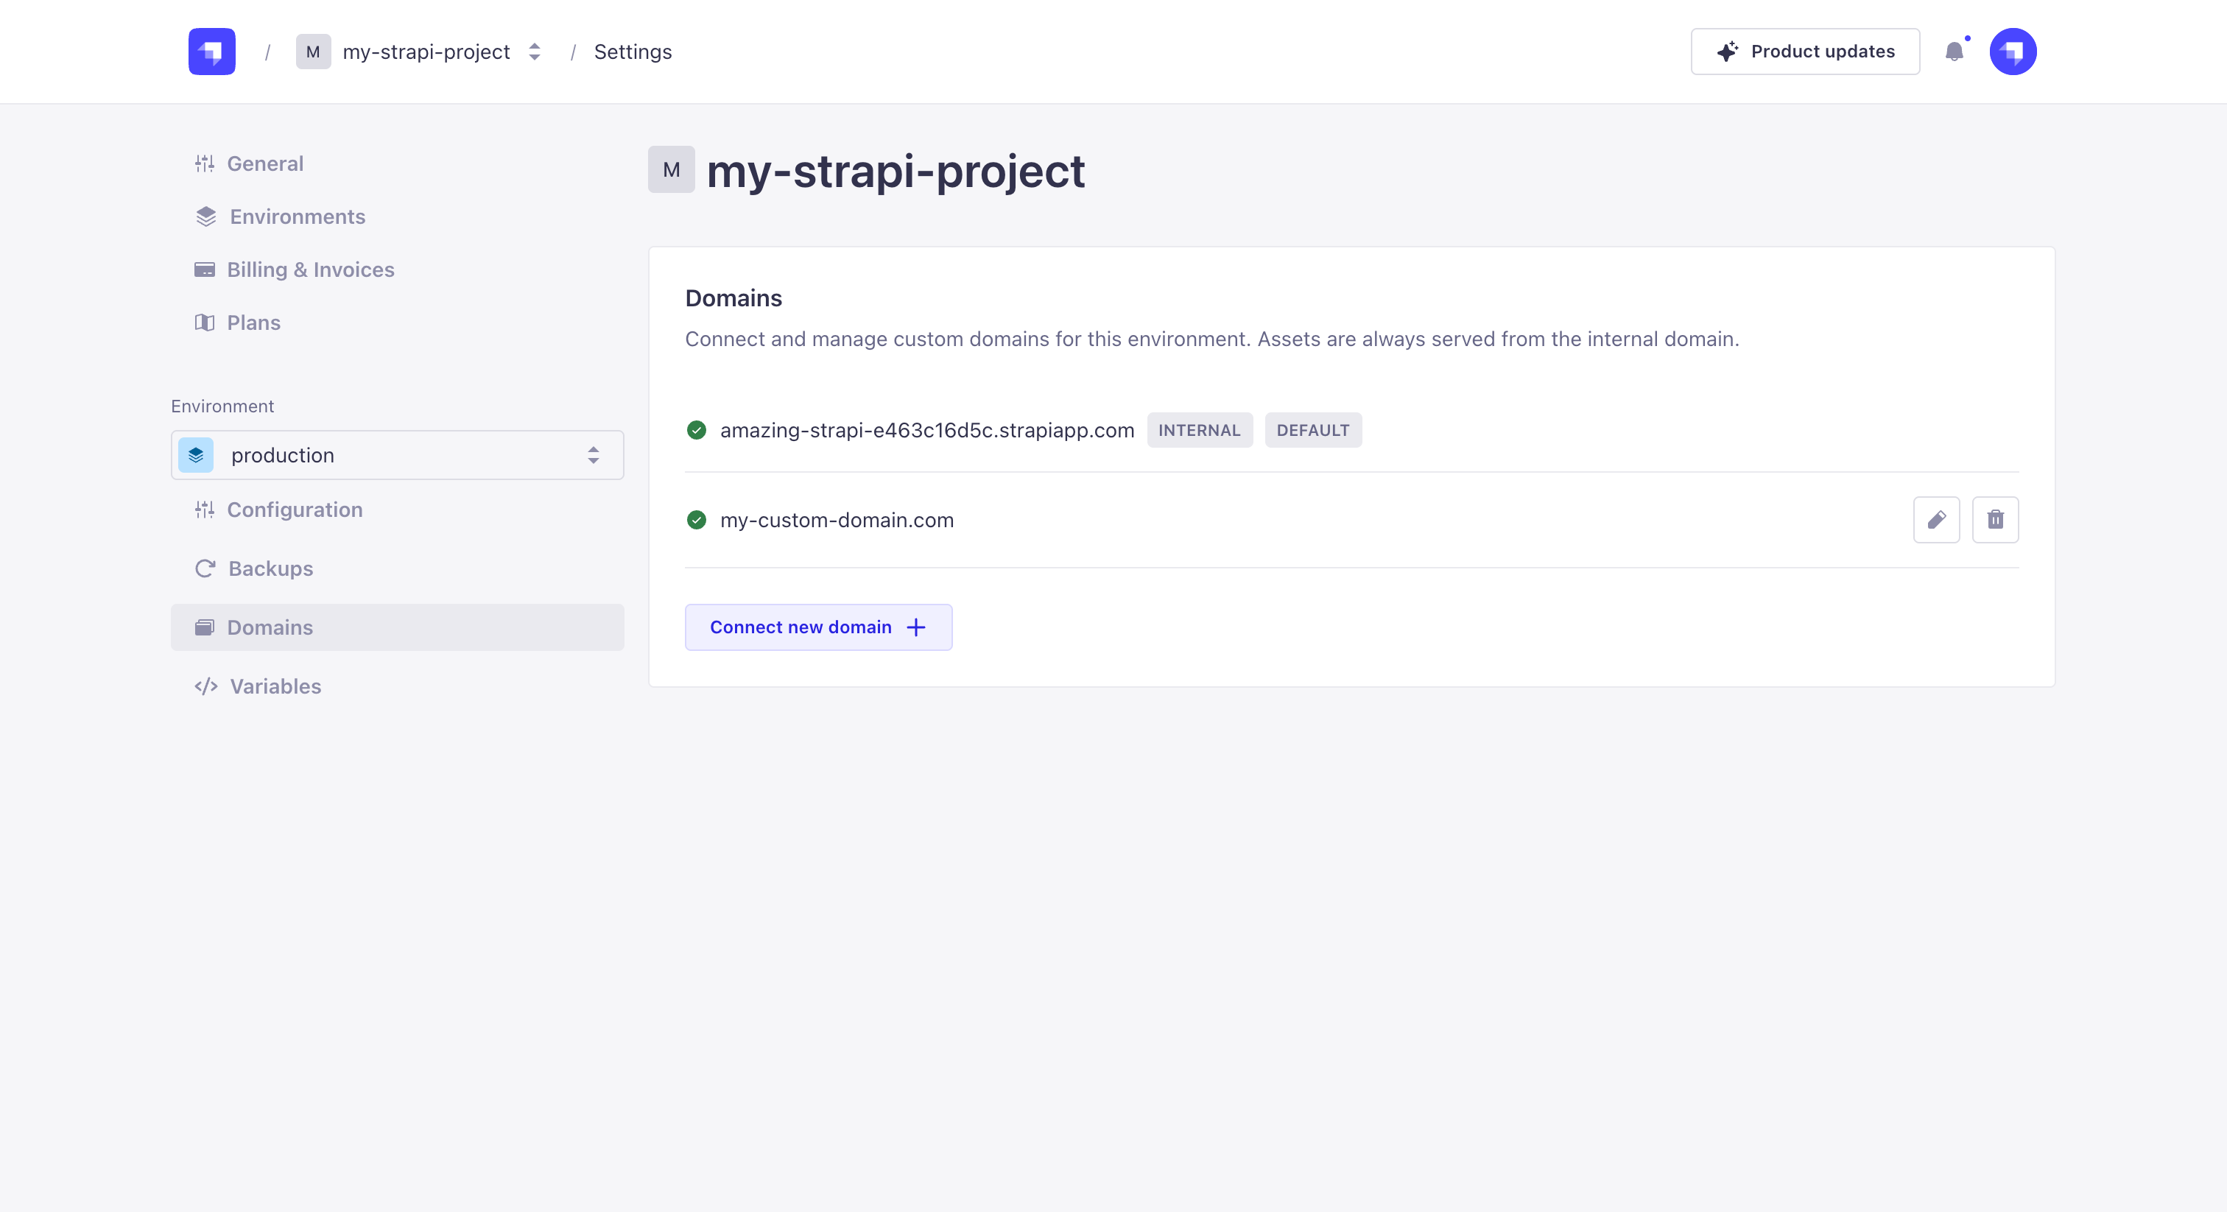
Task: Click the sparkle icon in Product updates
Action: tap(1727, 52)
